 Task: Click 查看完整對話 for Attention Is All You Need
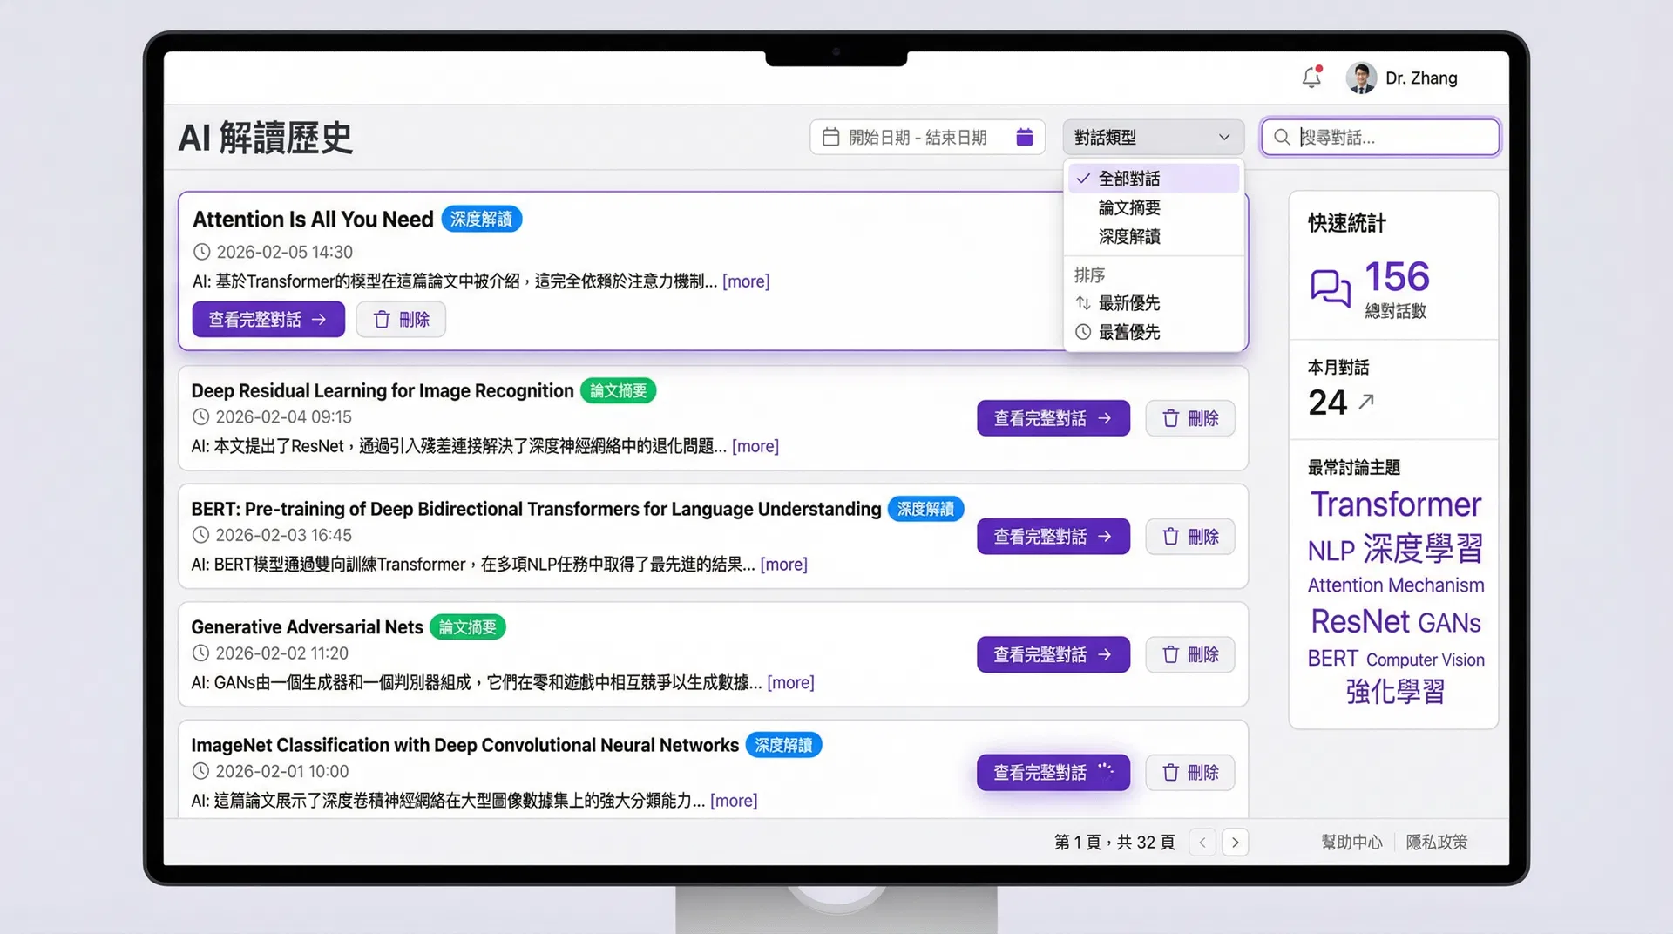268,319
